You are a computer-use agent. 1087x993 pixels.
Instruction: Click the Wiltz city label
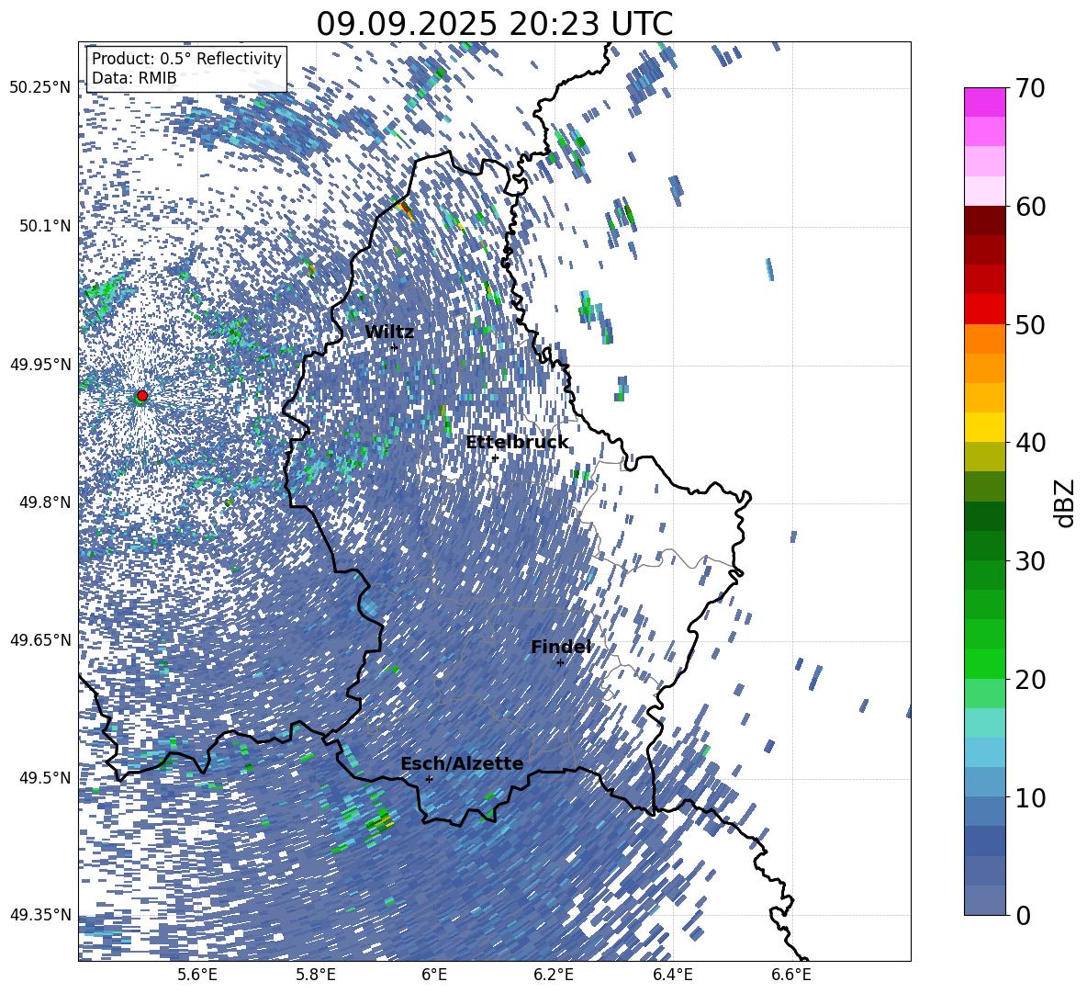coord(389,333)
